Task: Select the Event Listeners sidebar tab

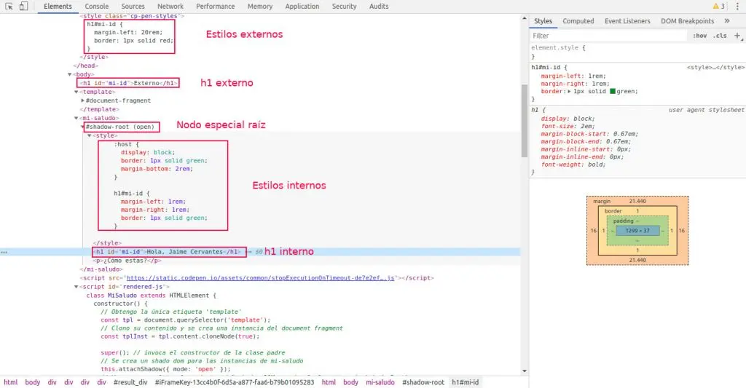Action: (x=627, y=21)
